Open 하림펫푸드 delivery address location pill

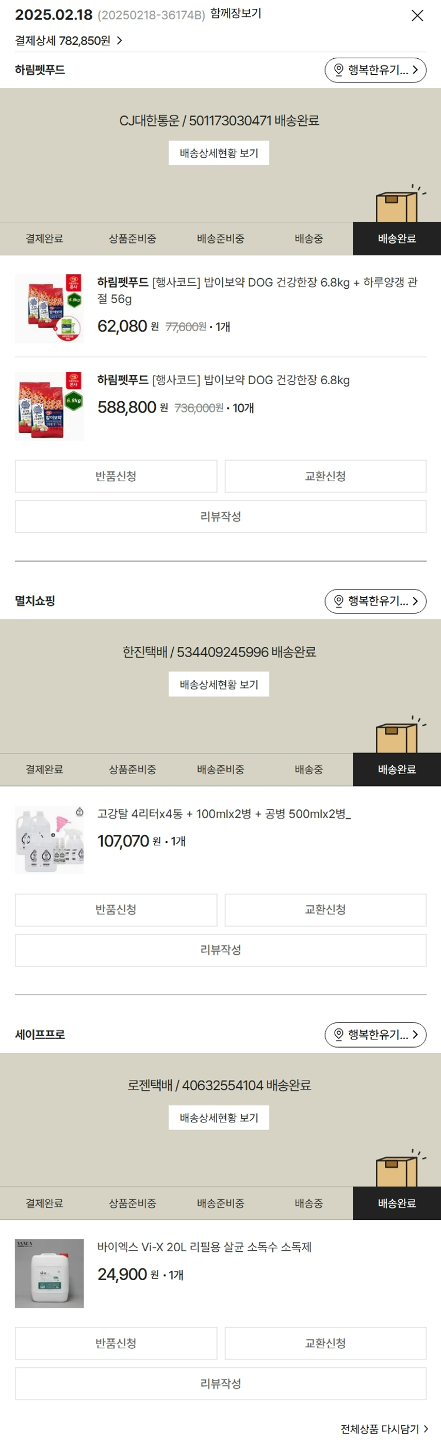375,70
